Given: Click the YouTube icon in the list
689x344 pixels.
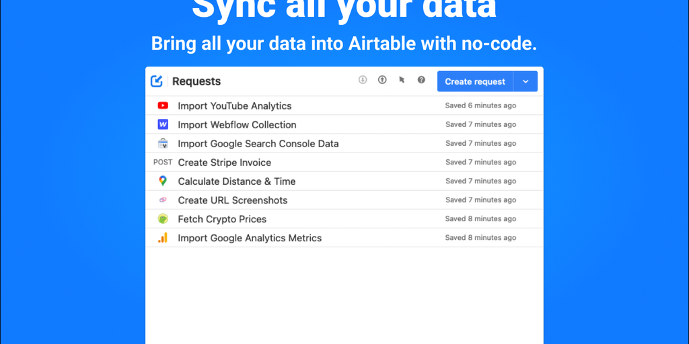Looking at the screenshot, I should point(163,105).
